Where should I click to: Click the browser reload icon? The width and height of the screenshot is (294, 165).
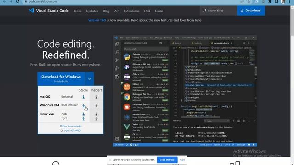pyautogui.click(x=17, y=1)
